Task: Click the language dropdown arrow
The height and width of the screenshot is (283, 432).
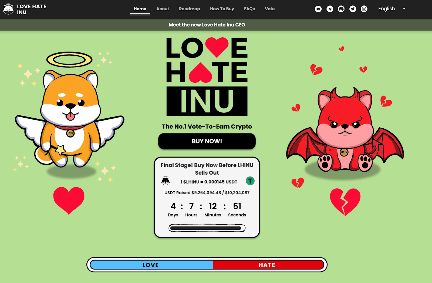Action: pyautogui.click(x=404, y=9)
